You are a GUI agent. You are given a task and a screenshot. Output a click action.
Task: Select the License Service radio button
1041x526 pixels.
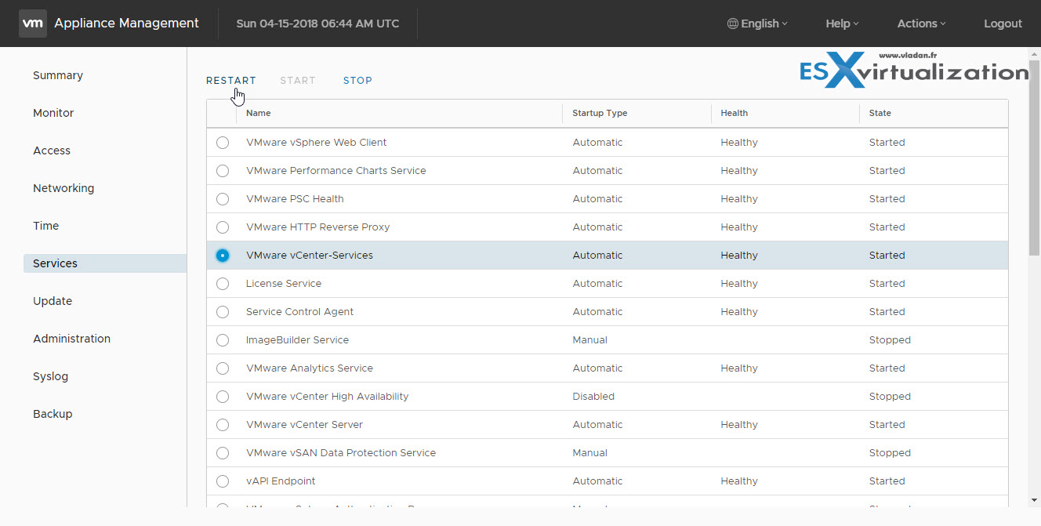[x=223, y=284]
